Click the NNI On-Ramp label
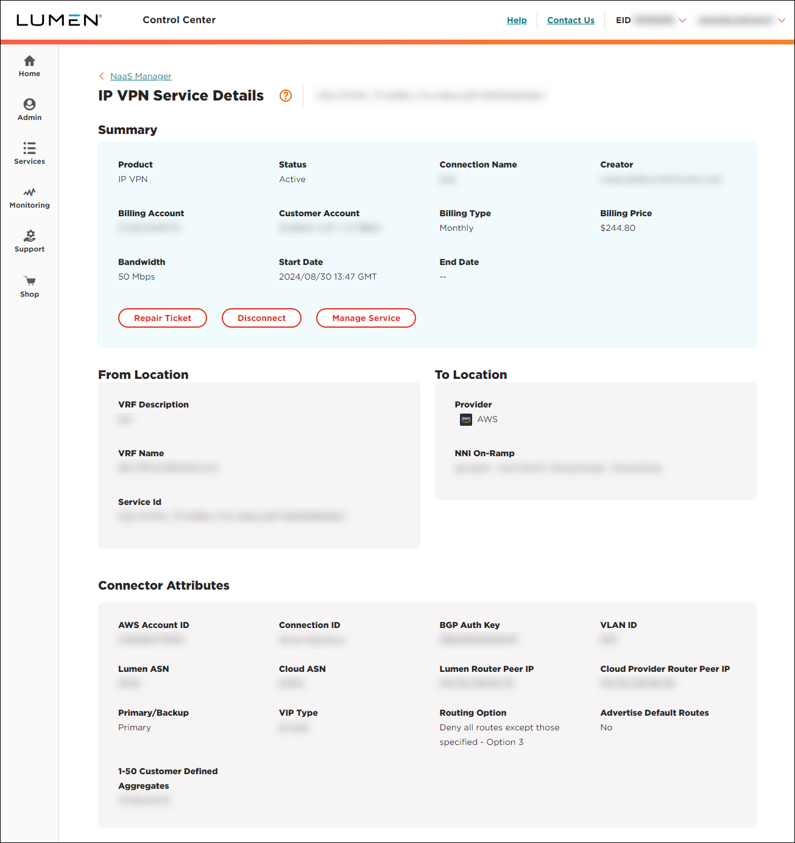795x843 pixels. pos(484,453)
